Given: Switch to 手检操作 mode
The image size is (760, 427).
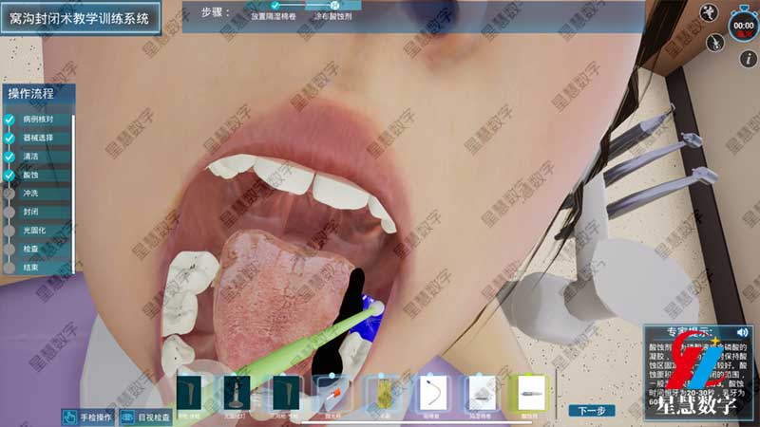Looking at the screenshot, I should (87, 417).
